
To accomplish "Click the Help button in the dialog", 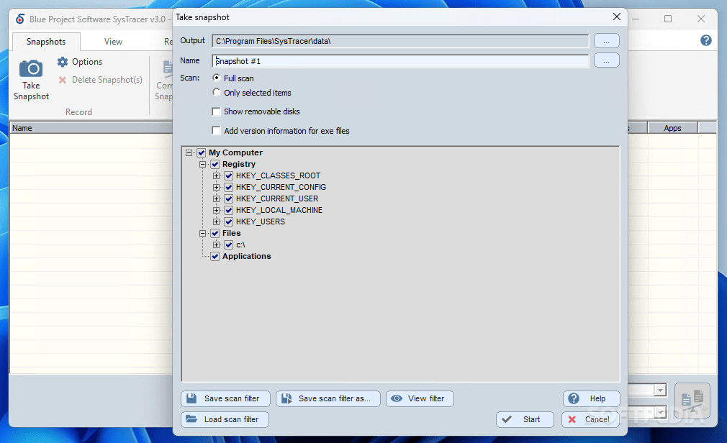I will pos(591,398).
